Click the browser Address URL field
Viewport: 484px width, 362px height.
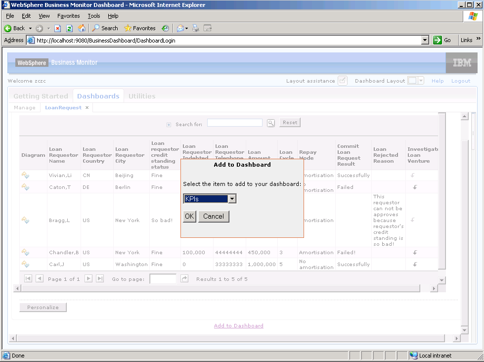pyautogui.click(x=228, y=40)
